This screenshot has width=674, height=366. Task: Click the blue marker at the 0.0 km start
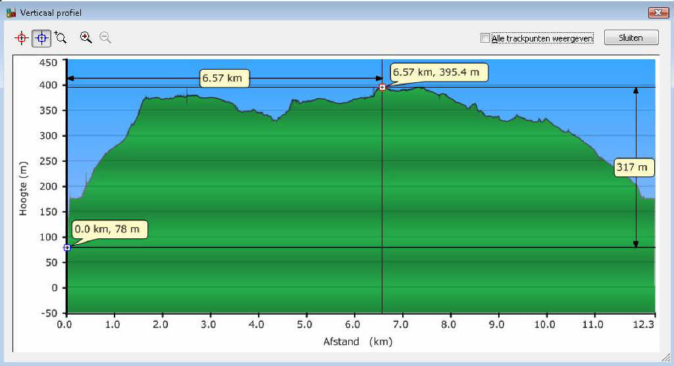point(67,248)
